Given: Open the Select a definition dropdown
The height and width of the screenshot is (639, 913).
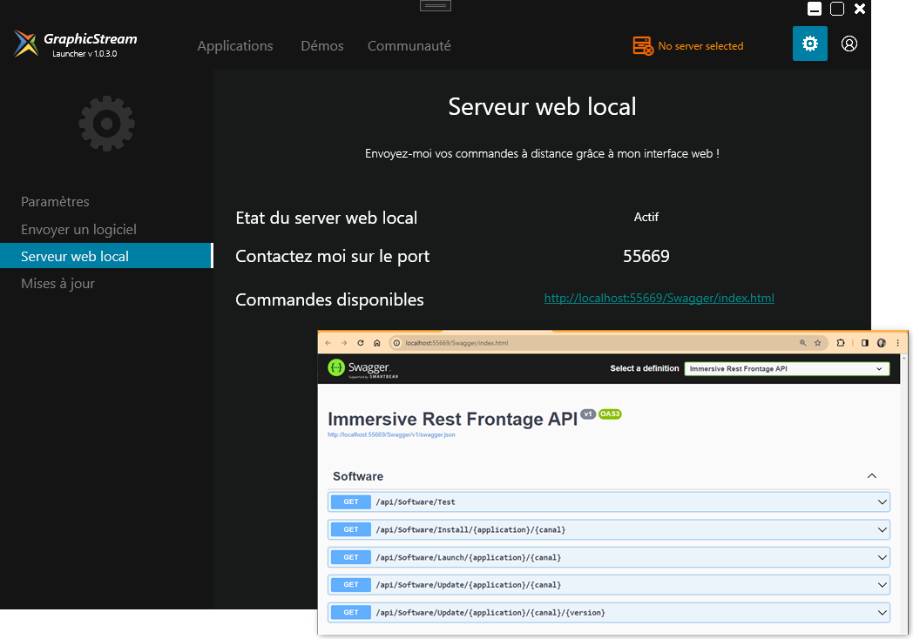Looking at the screenshot, I should [787, 368].
